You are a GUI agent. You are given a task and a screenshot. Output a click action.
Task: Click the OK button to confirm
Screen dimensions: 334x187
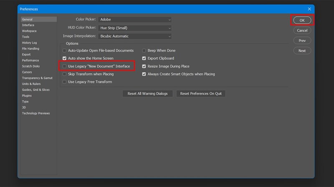point(302,20)
